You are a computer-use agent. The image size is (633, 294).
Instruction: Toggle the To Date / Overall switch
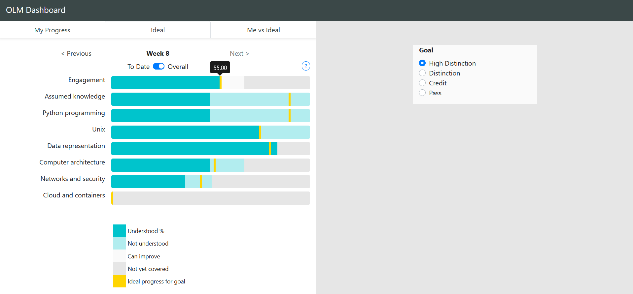tap(158, 67)
